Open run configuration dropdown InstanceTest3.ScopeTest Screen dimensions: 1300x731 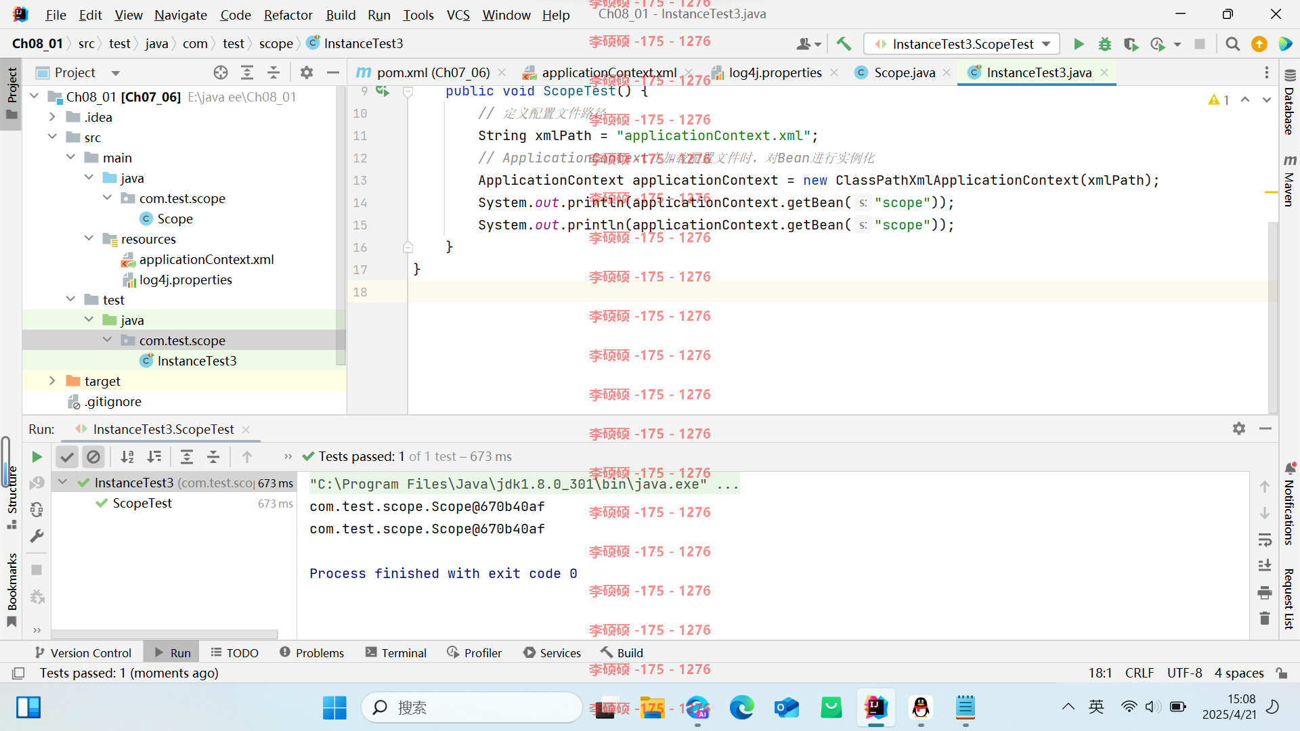coord(962,44)
